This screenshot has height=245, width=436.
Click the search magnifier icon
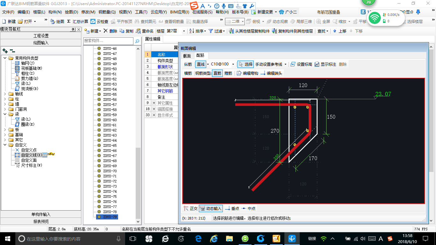tap(137, 41)
